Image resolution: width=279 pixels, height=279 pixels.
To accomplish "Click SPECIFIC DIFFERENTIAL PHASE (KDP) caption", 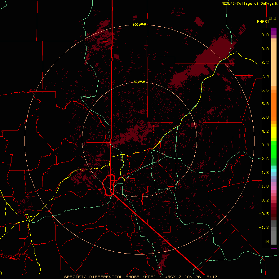I will point(111,277).
